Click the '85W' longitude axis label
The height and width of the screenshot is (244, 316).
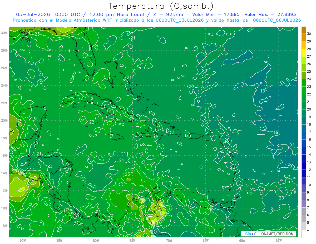point(59,241)
